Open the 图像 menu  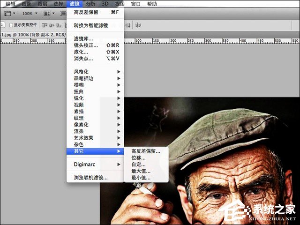pyautogui.click(x=26, y=4)
